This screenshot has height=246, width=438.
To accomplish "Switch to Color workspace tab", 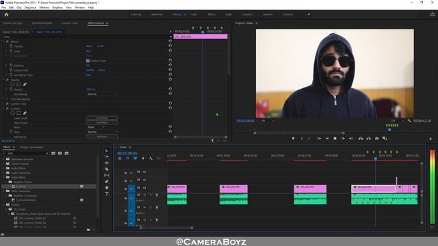I will click(194, 14).
